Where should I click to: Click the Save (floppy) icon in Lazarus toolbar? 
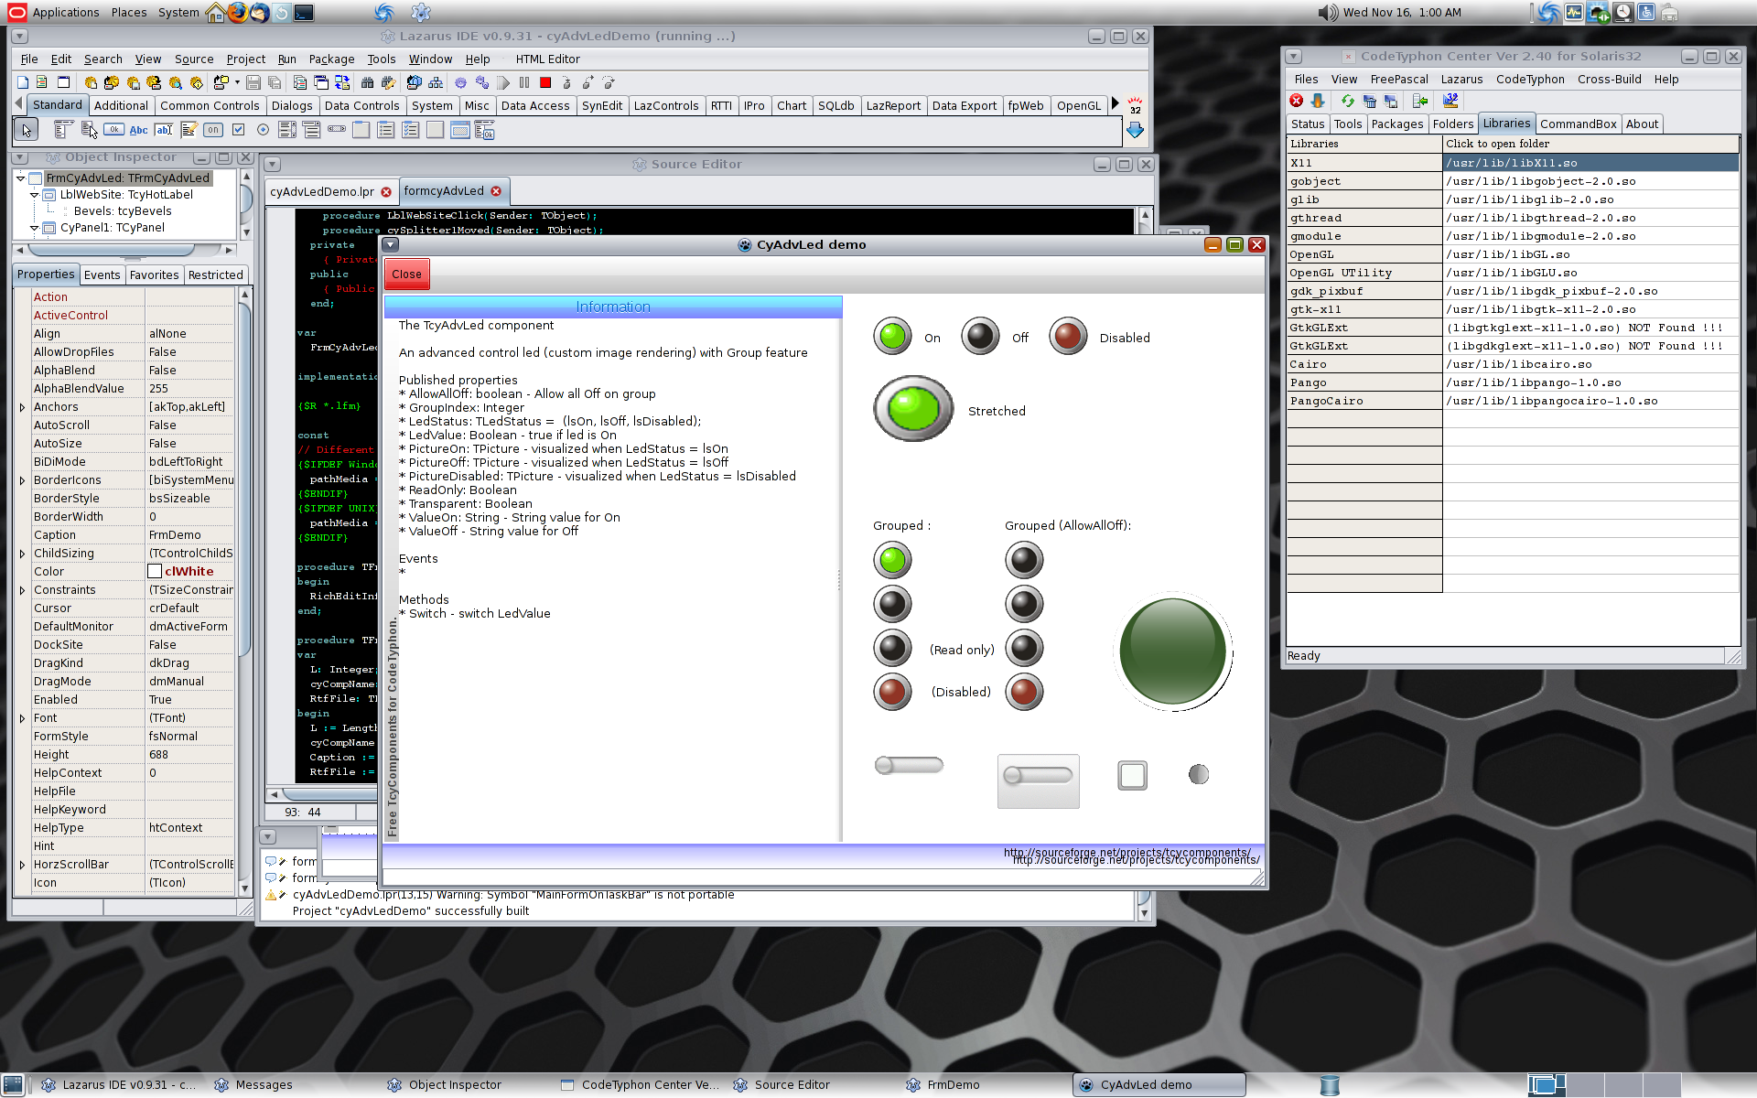[x=253, y=82]
